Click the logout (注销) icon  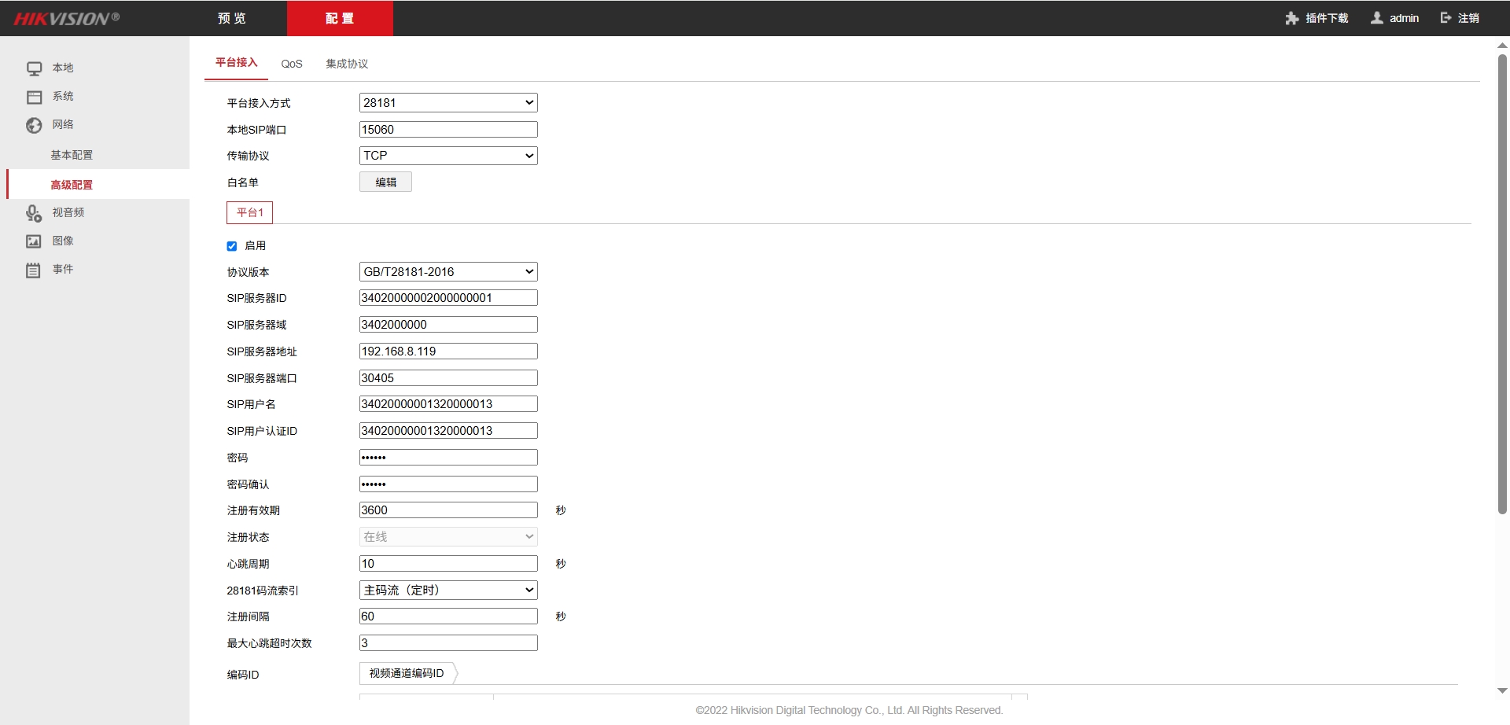(x=1446, y=18)
